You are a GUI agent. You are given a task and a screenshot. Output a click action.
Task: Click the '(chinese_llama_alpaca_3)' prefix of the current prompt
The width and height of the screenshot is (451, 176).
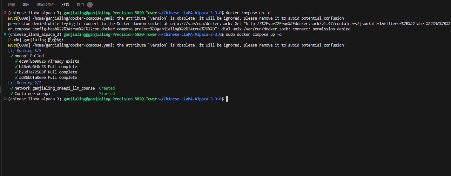(x=35, y=99)
